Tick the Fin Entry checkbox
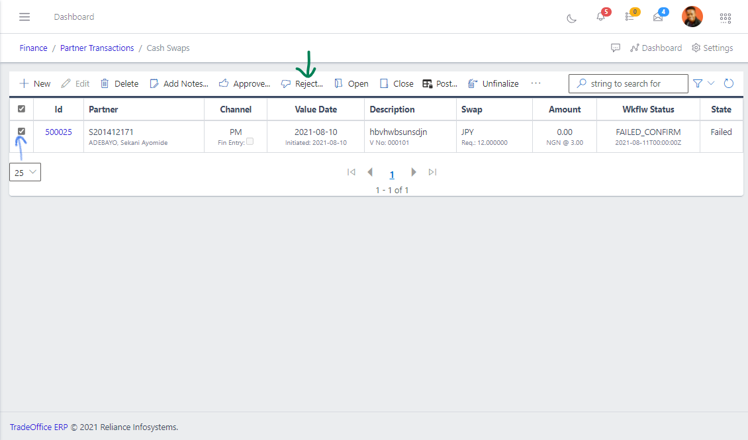 [x=250, y=142]
